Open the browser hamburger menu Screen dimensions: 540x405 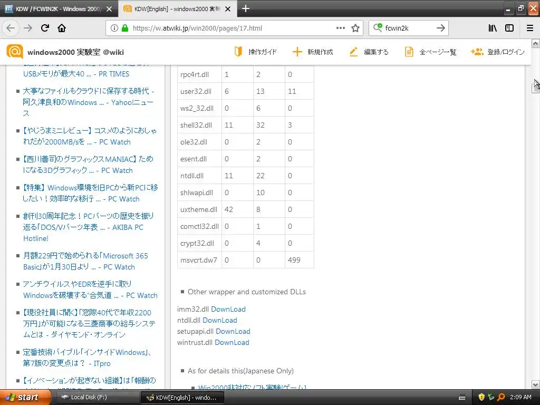(x=530, y=28)
